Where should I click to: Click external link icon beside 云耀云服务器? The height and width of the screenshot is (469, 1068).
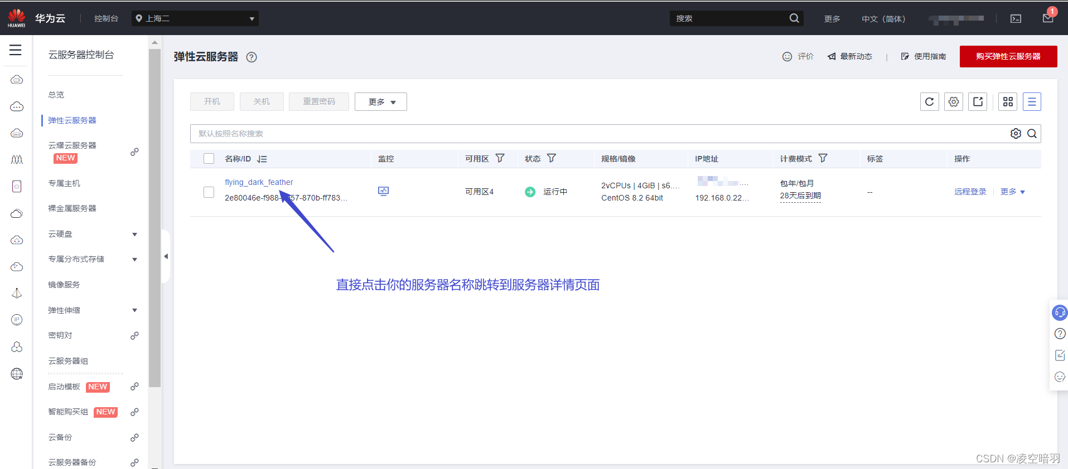pyautogui.click(x=134, y=152)
